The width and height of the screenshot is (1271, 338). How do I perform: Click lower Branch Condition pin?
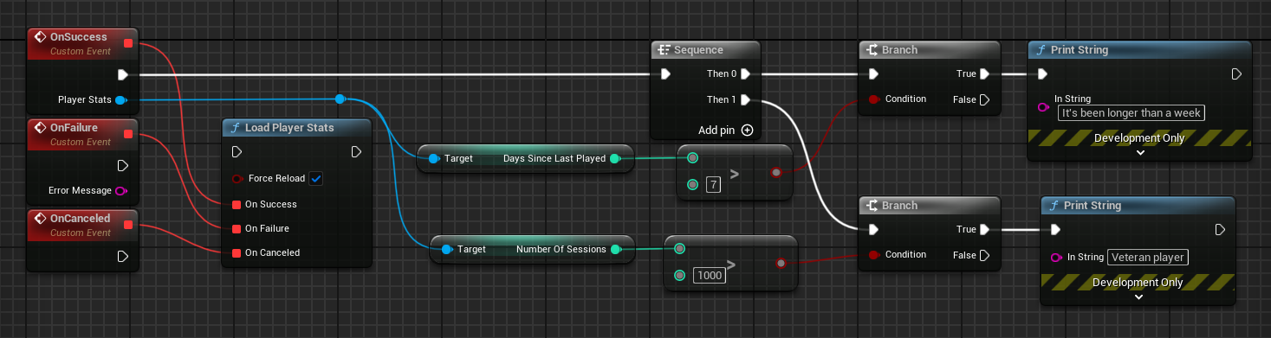pyautogui.click(x=873, y=255)
